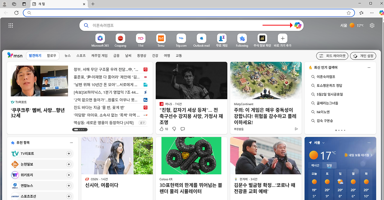Click the news carousel pagination dots

point(80,130)
